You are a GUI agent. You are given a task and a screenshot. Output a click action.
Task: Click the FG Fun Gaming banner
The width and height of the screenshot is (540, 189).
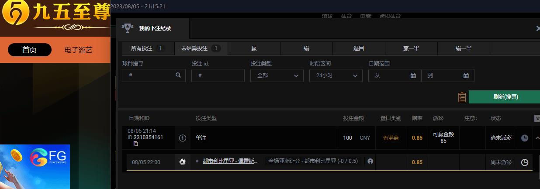point(35,167)
